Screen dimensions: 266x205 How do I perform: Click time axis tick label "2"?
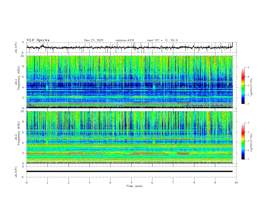pos(69,183)
